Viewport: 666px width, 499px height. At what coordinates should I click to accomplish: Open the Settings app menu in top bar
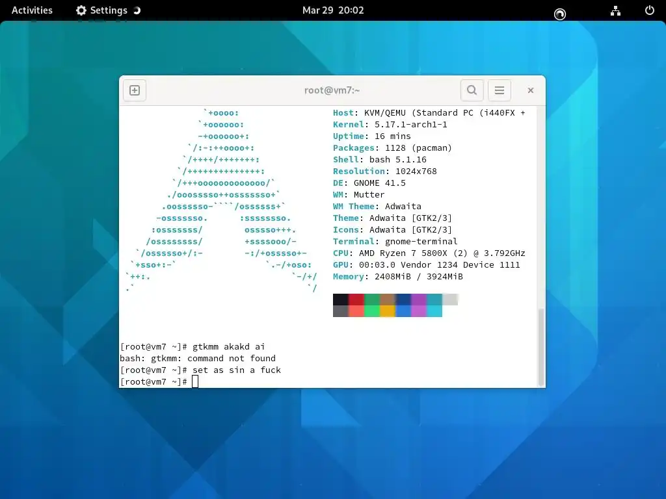[x=108, y=10]
